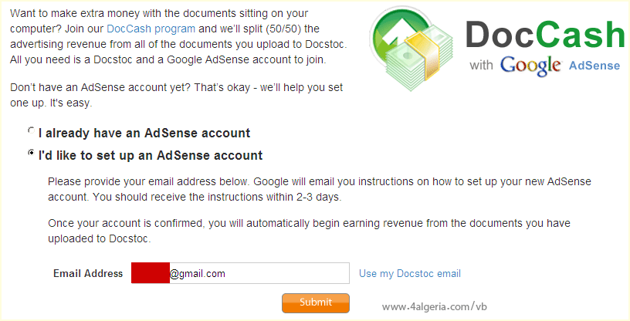
Task: Click the word 'with' before the Google logo
Action: [x=481, y=66]
